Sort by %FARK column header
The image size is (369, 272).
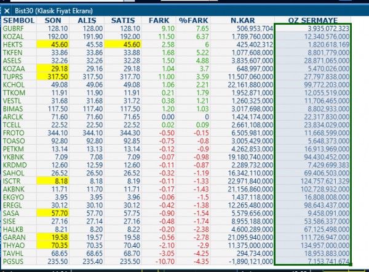click(194, 20)
